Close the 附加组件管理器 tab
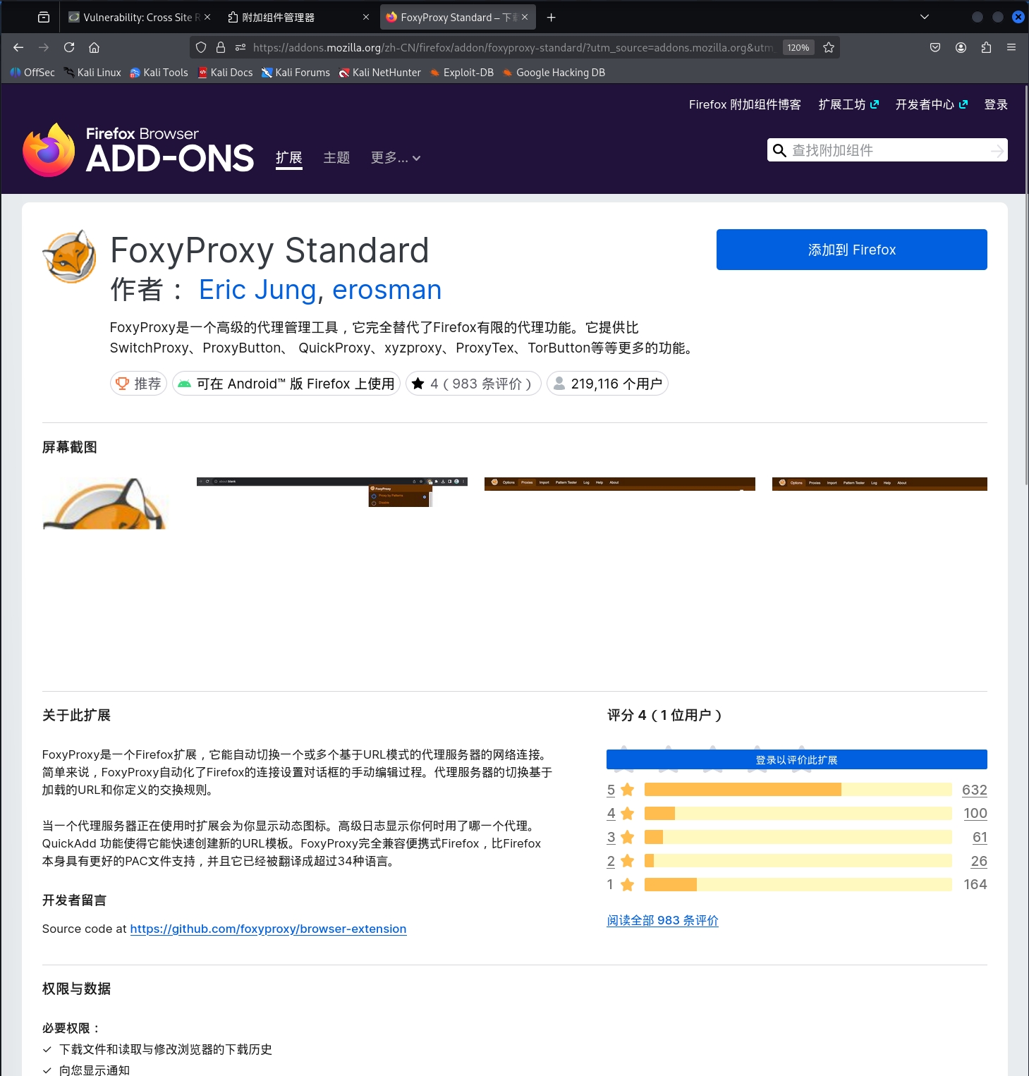Image resolution: width=1029 pixels, height=1076 pixels. coord(366,17)
